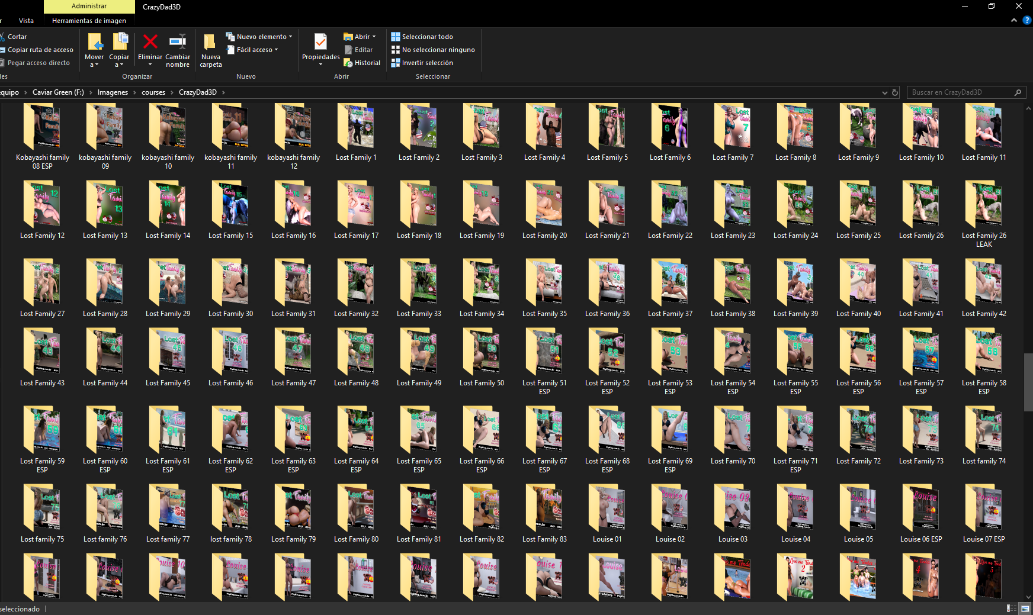This screenshot has width=1033, height=615.
Task: Click the vertical scrollbar thumb
Action: (1028, 382)
